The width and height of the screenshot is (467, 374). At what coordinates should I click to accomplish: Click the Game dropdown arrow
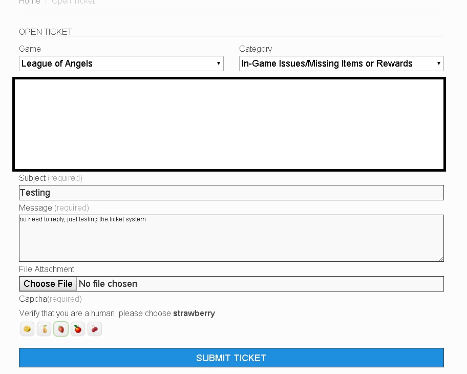219,64
